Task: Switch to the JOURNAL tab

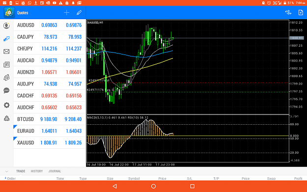Action: [x=55, y=171]
